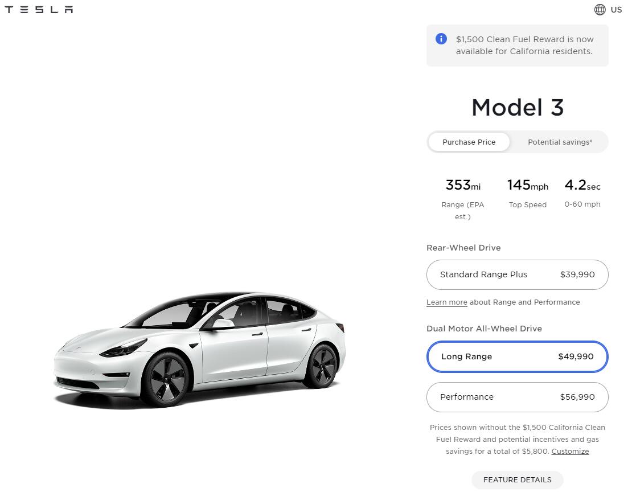The width and height of the screenshot is (632, 492).
Task: Switch to Potential savings pricing
Action: tap(560, 142)
